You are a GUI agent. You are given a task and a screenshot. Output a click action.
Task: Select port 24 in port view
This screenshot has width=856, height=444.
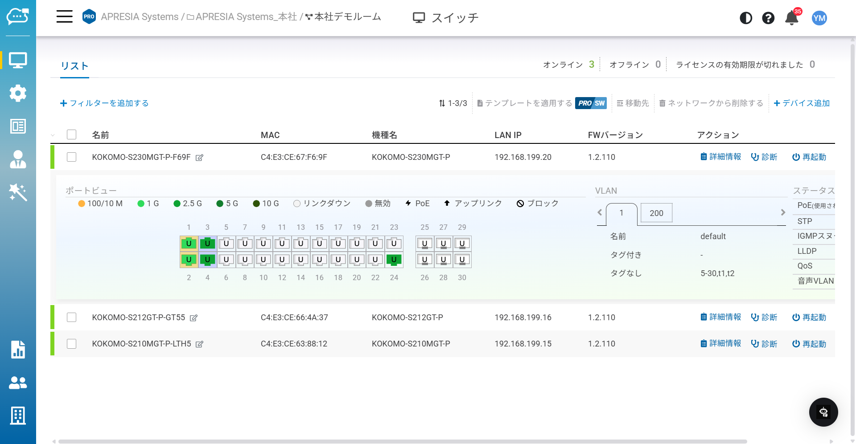pyautogui.click(x=394, y=260)
